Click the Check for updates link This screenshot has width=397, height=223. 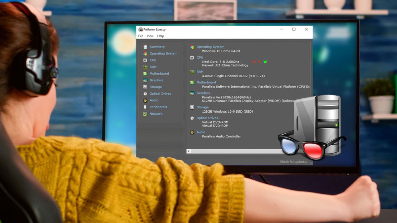(x=294, y=162)
